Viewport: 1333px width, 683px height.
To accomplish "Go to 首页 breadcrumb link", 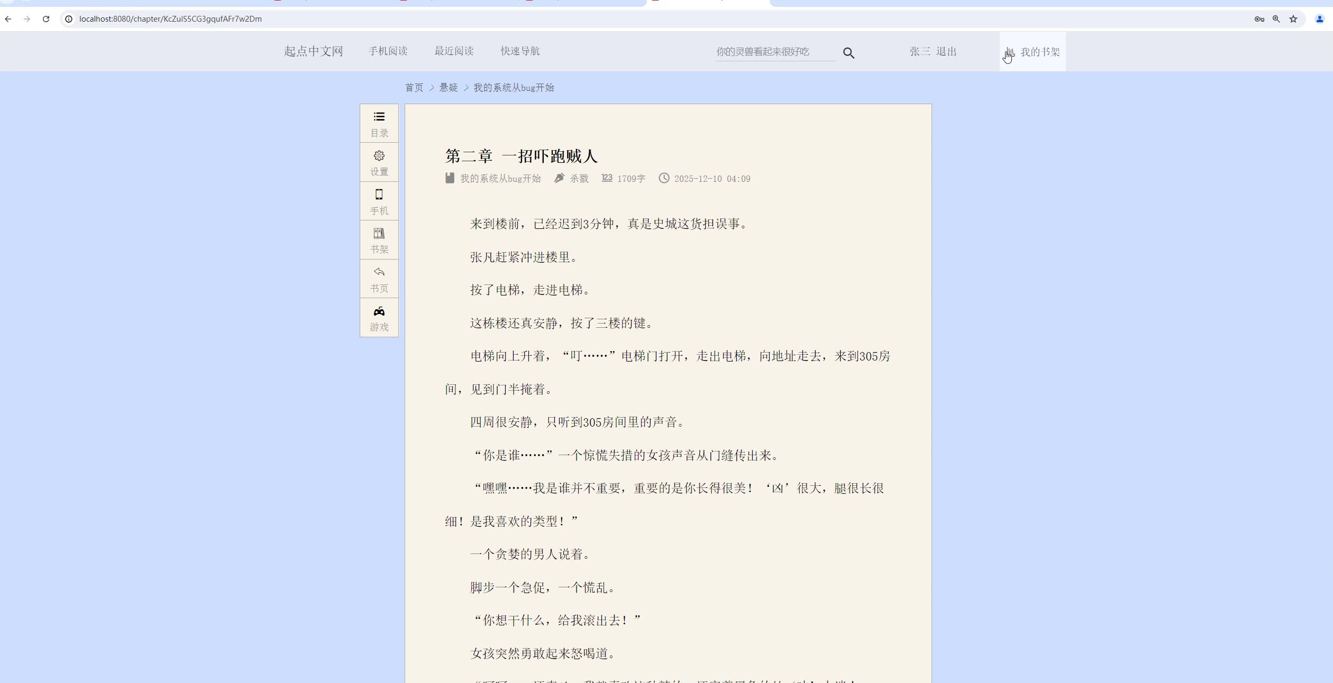I will tap(414, 88).
